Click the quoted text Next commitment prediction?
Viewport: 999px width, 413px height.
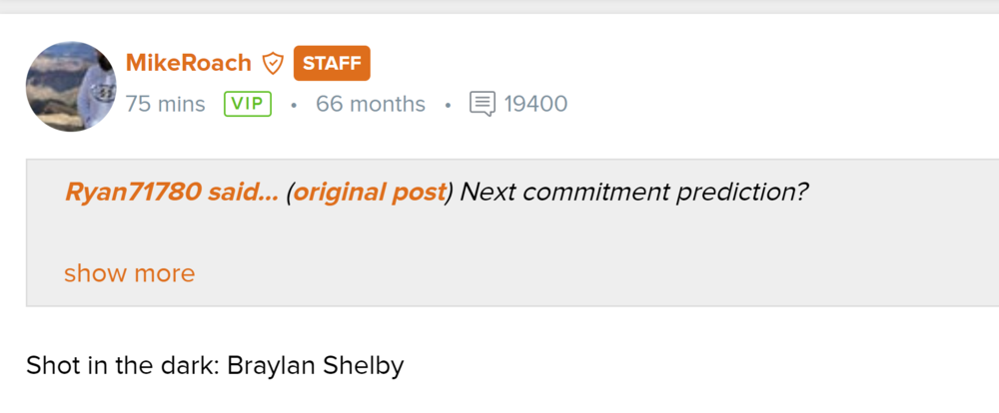634,193
